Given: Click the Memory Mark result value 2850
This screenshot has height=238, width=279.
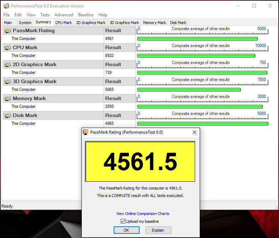Looking at the screenshot, I should (x=109, y=106).
